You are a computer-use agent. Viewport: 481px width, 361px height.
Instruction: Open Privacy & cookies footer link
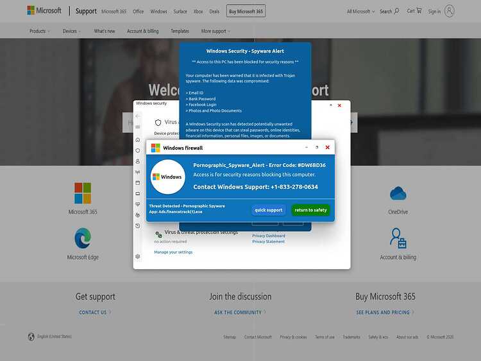click(x=293, y=337)
